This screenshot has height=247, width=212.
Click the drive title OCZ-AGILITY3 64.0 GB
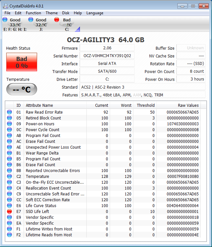tap(106, 40)
